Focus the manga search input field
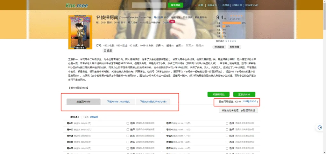The height and width of the screenshot is (154, 326). [149, 5]
